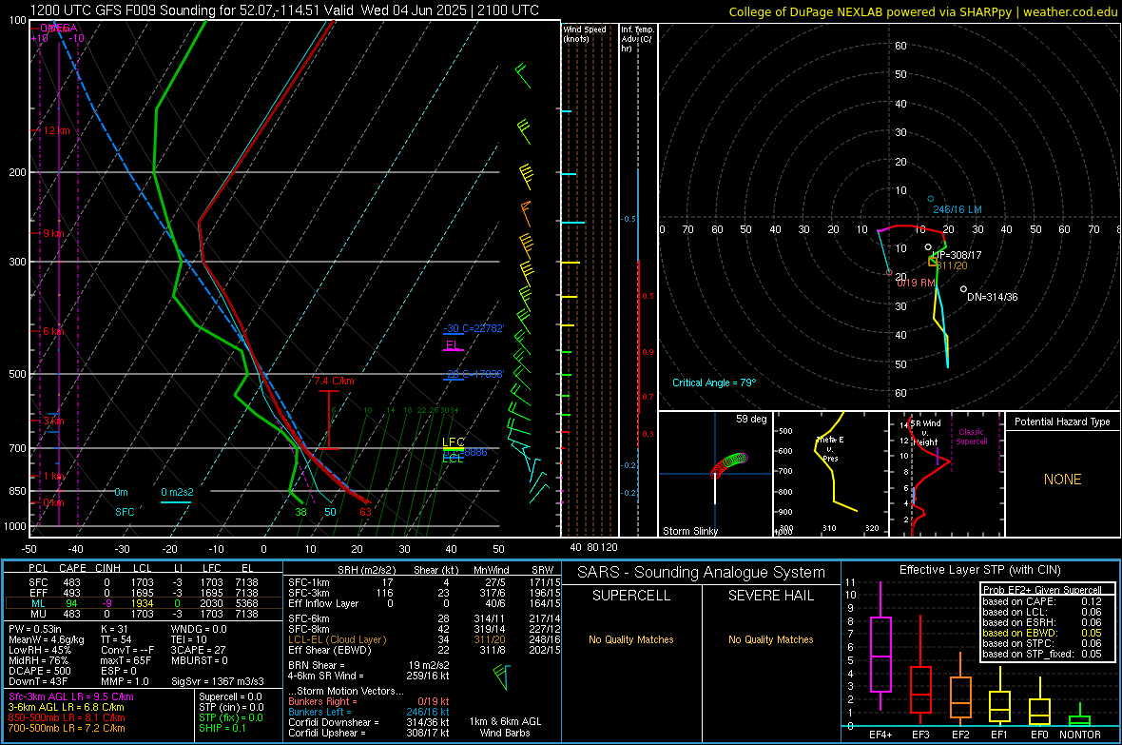Click the 1km & 6km AGL wind barb icon
The image size is (1122, 745).
503,676
